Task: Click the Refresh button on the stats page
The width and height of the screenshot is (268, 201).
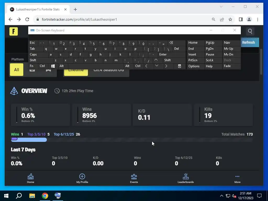Action: [250, 43]
